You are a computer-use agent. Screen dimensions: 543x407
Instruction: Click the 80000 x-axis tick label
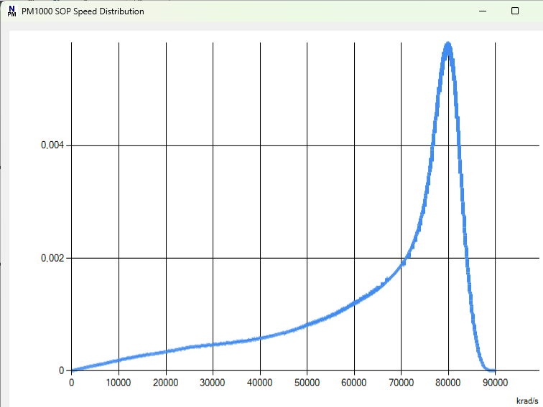pyautogui.click(x=448, y=383)
